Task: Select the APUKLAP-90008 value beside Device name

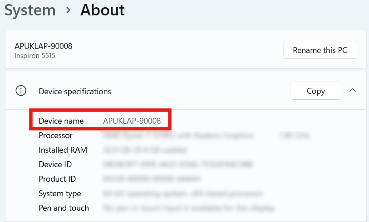Action: click(132, 121)
